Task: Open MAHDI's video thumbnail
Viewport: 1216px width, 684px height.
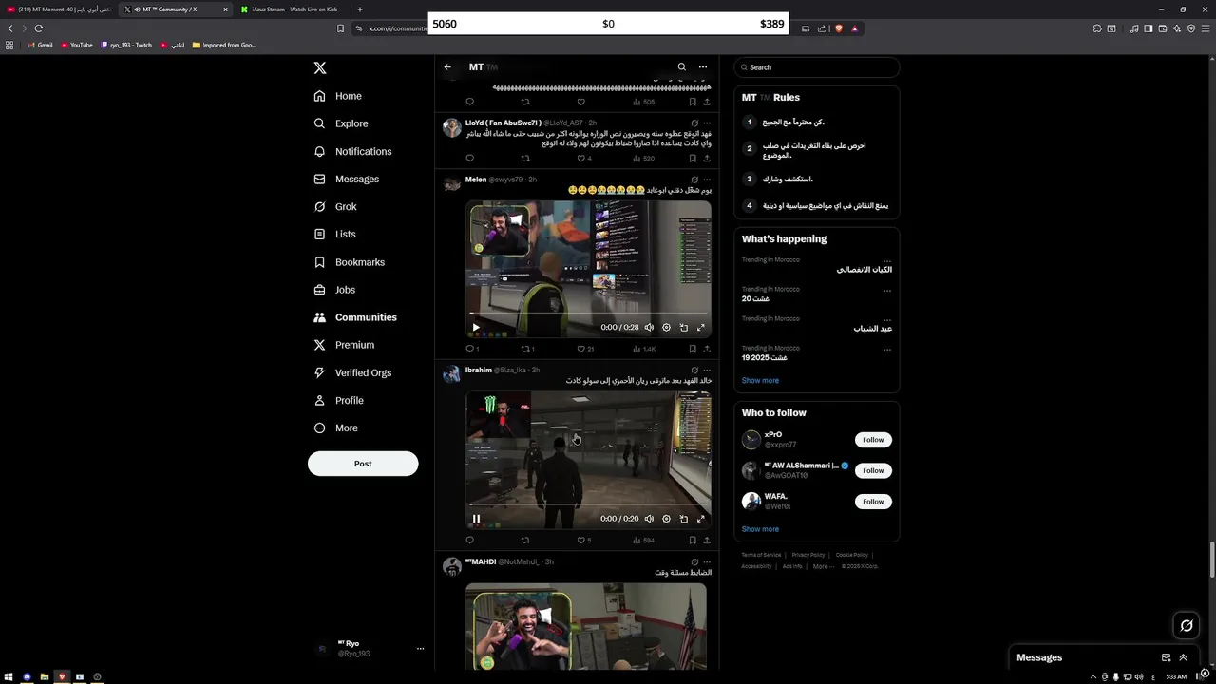Action: (x=586, y=627)
